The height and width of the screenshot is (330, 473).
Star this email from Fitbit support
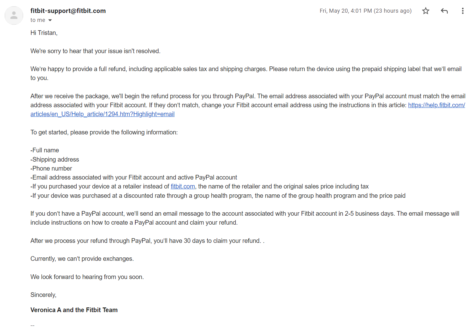pyautogui.click(x=426, y=11)
